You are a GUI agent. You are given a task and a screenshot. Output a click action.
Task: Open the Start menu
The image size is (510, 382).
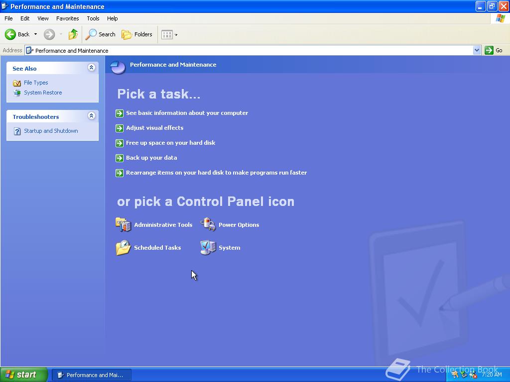[23, 375]
